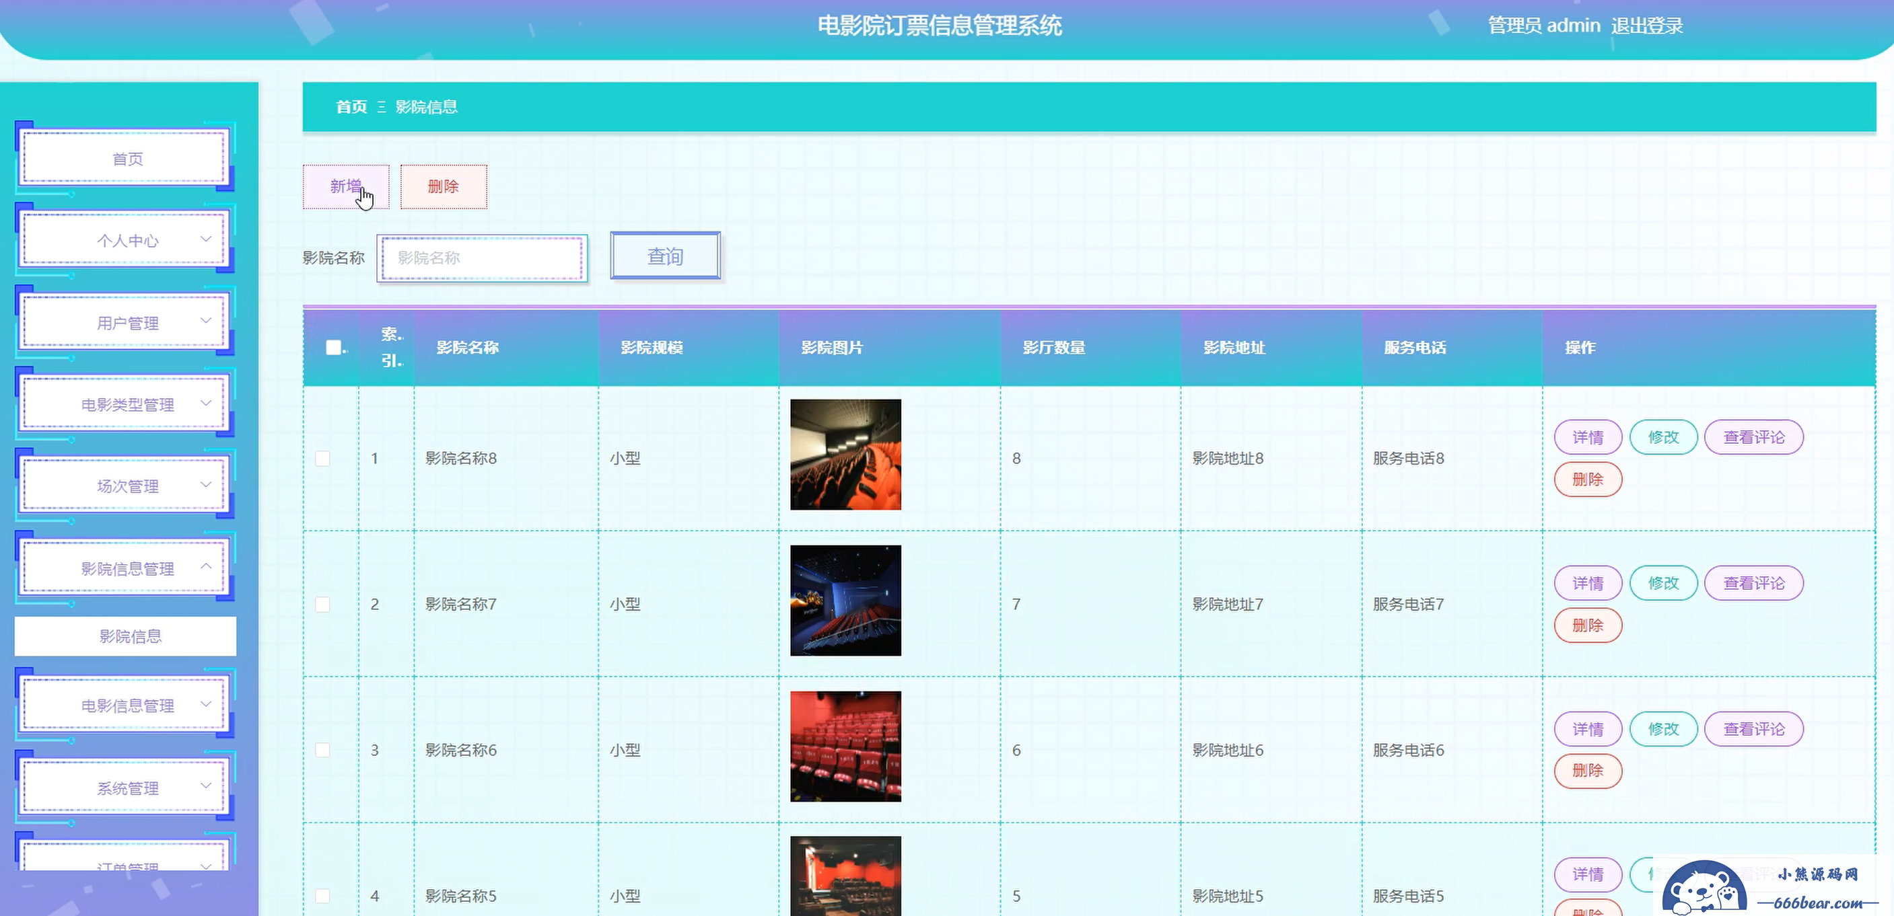
Task: Open 详情 for 影院名称5
Action: [x=1588, y=874]
